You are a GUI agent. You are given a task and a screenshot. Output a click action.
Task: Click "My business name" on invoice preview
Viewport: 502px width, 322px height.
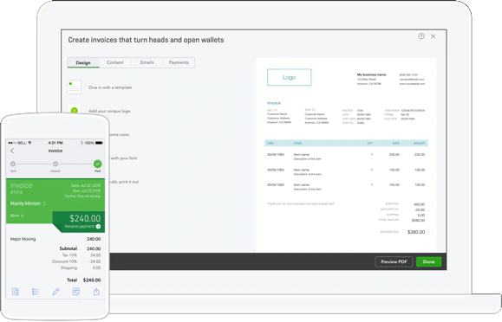click(372, 74)
